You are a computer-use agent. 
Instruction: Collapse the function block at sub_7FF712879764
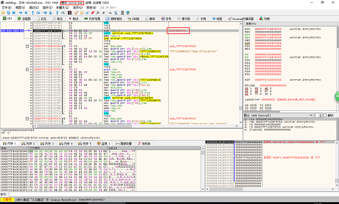point(27,46)
